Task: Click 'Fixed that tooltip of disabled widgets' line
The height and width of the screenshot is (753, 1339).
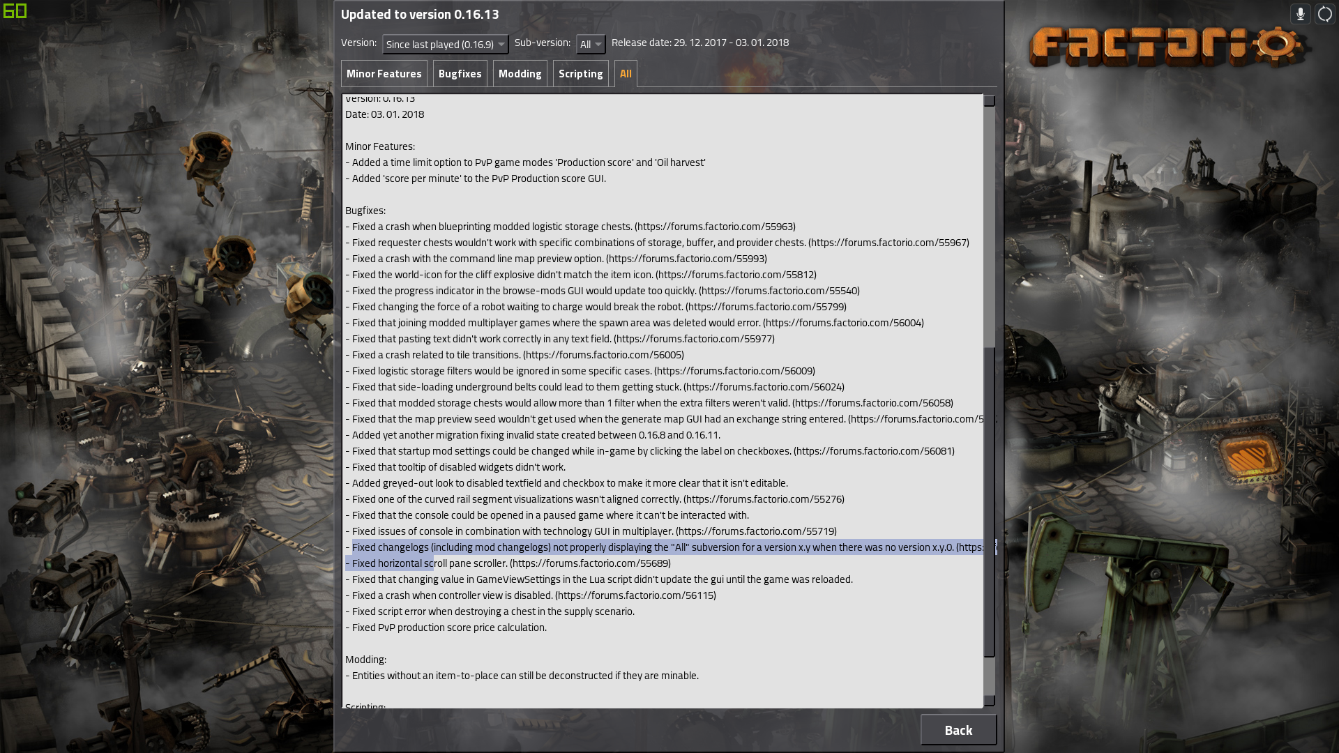Action: point(455,467)
